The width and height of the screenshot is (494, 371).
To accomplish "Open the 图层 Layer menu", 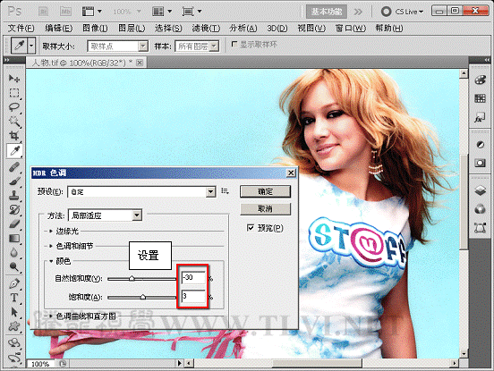I will (x=132, y=29).
